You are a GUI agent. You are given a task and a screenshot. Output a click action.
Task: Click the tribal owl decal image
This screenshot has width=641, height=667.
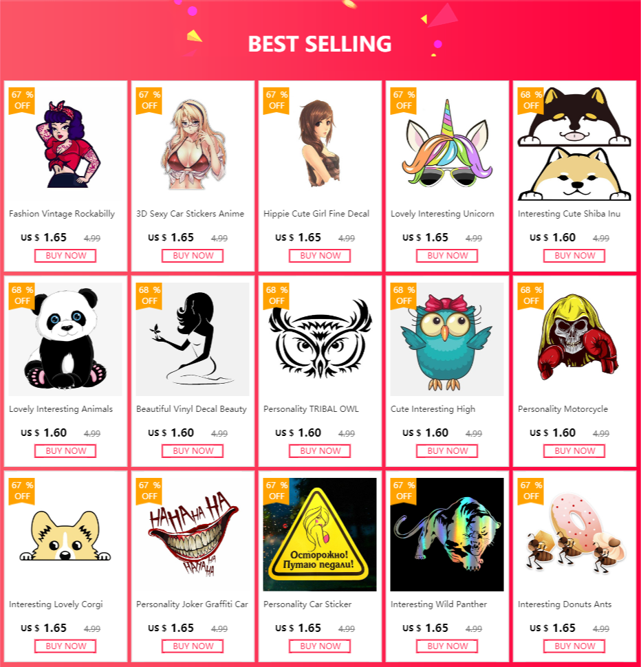pyautogui.click(x=320, y=339)
